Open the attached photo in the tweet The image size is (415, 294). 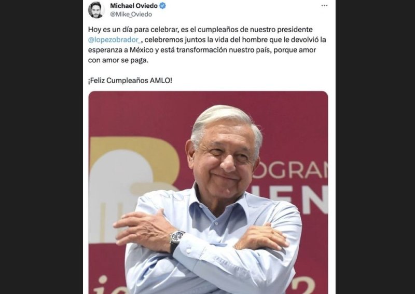(x=208, y=193)
